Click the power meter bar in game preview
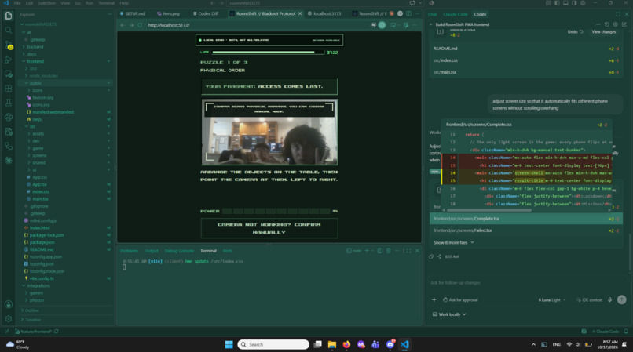Image resolution: width=633 pixels, height=352 pixels. [x=276, y=211]
